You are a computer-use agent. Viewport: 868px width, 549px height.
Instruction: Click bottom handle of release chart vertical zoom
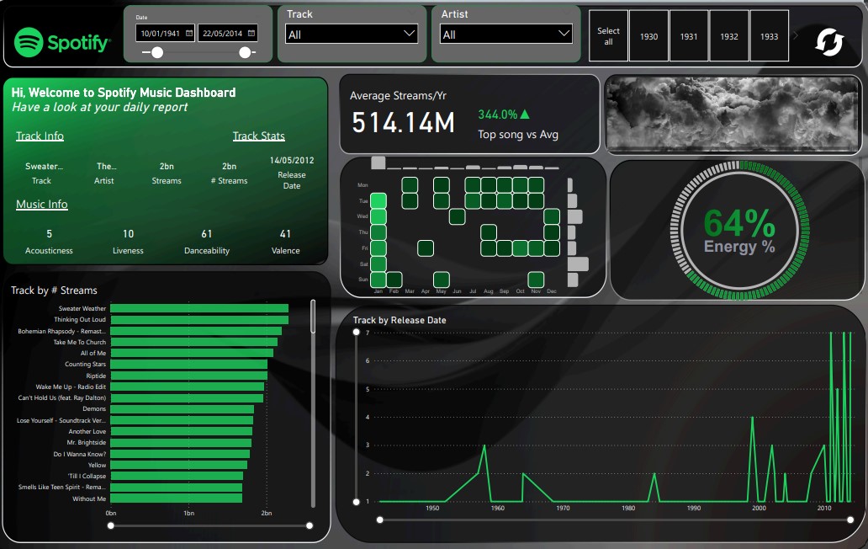click(356, 501)
